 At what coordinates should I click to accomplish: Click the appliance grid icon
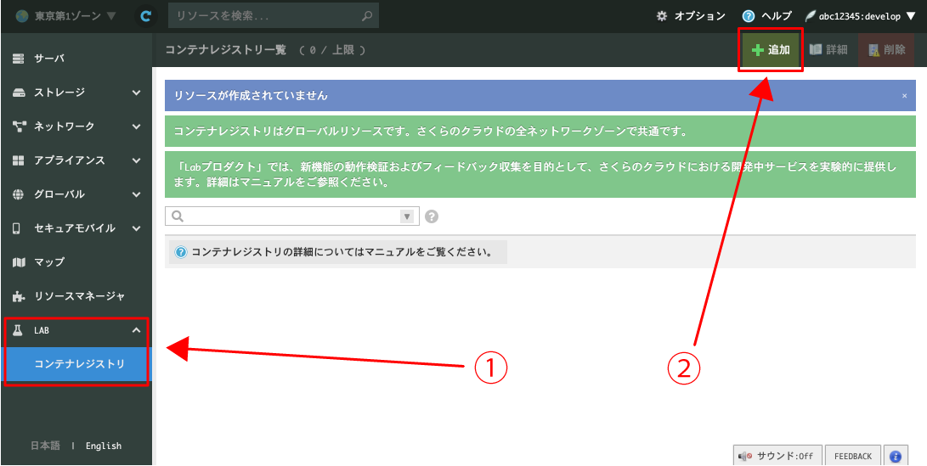[x=19, y=160]
